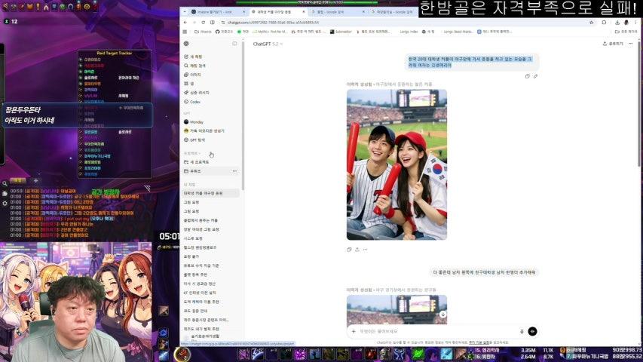Image resolution: width=643 pixels, height=362 pixels.
Task: Click the new chat icon in ChatGPT sidebar
Action: pyautogui.click(x=186, y=57)
